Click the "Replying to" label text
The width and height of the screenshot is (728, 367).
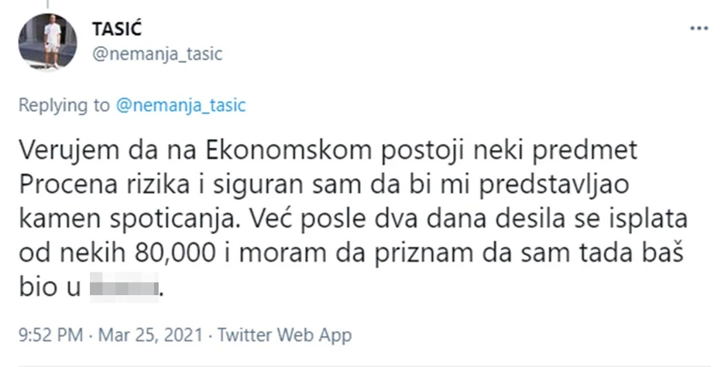pyautogui.click(x=64, y=106)
